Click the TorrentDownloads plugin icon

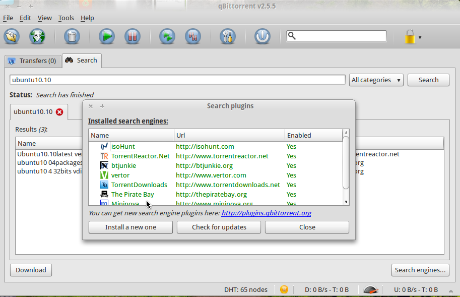[104, 185]
